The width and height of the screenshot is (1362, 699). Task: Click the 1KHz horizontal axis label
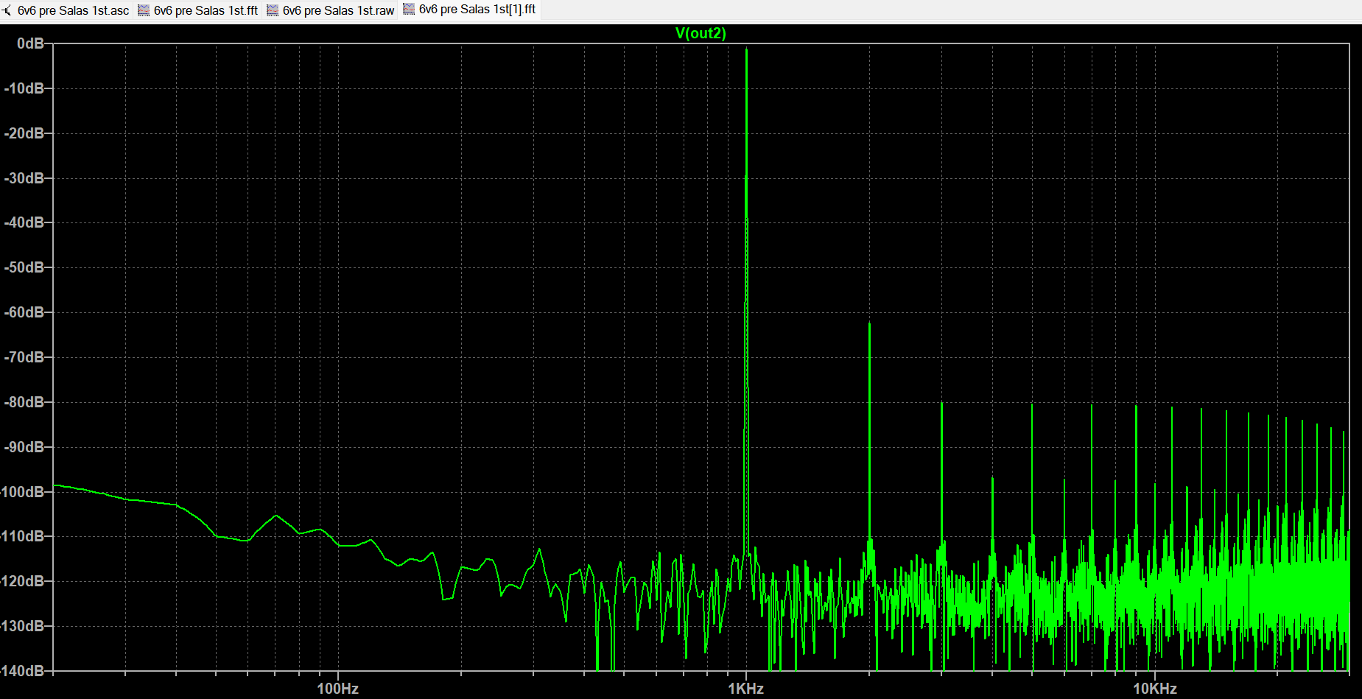pyautogui.click(x=746, y=689)
